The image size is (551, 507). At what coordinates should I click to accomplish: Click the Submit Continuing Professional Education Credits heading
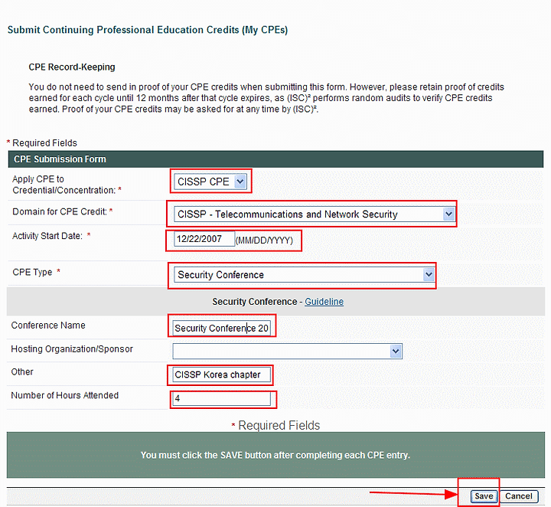pyautogui.click(x=148, y=30)
